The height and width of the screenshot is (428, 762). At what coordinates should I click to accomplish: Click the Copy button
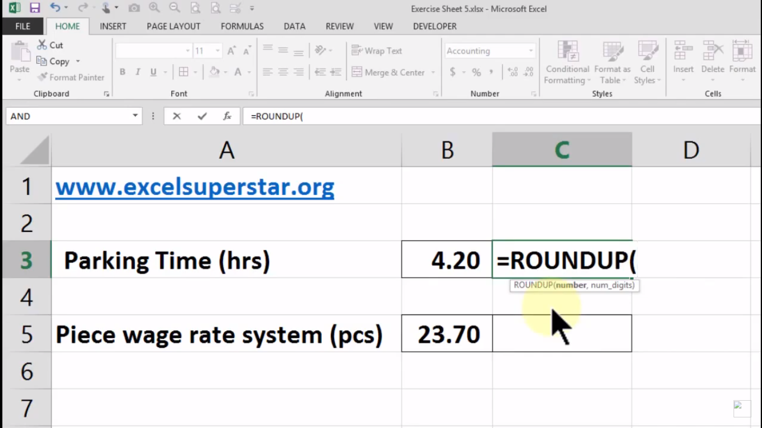coord(53,61)
